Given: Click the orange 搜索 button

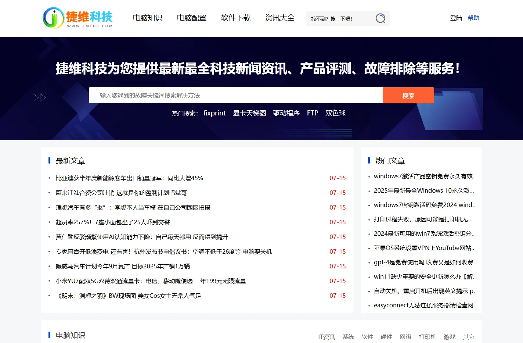Looking at the screenshot, I should point(408,95).
